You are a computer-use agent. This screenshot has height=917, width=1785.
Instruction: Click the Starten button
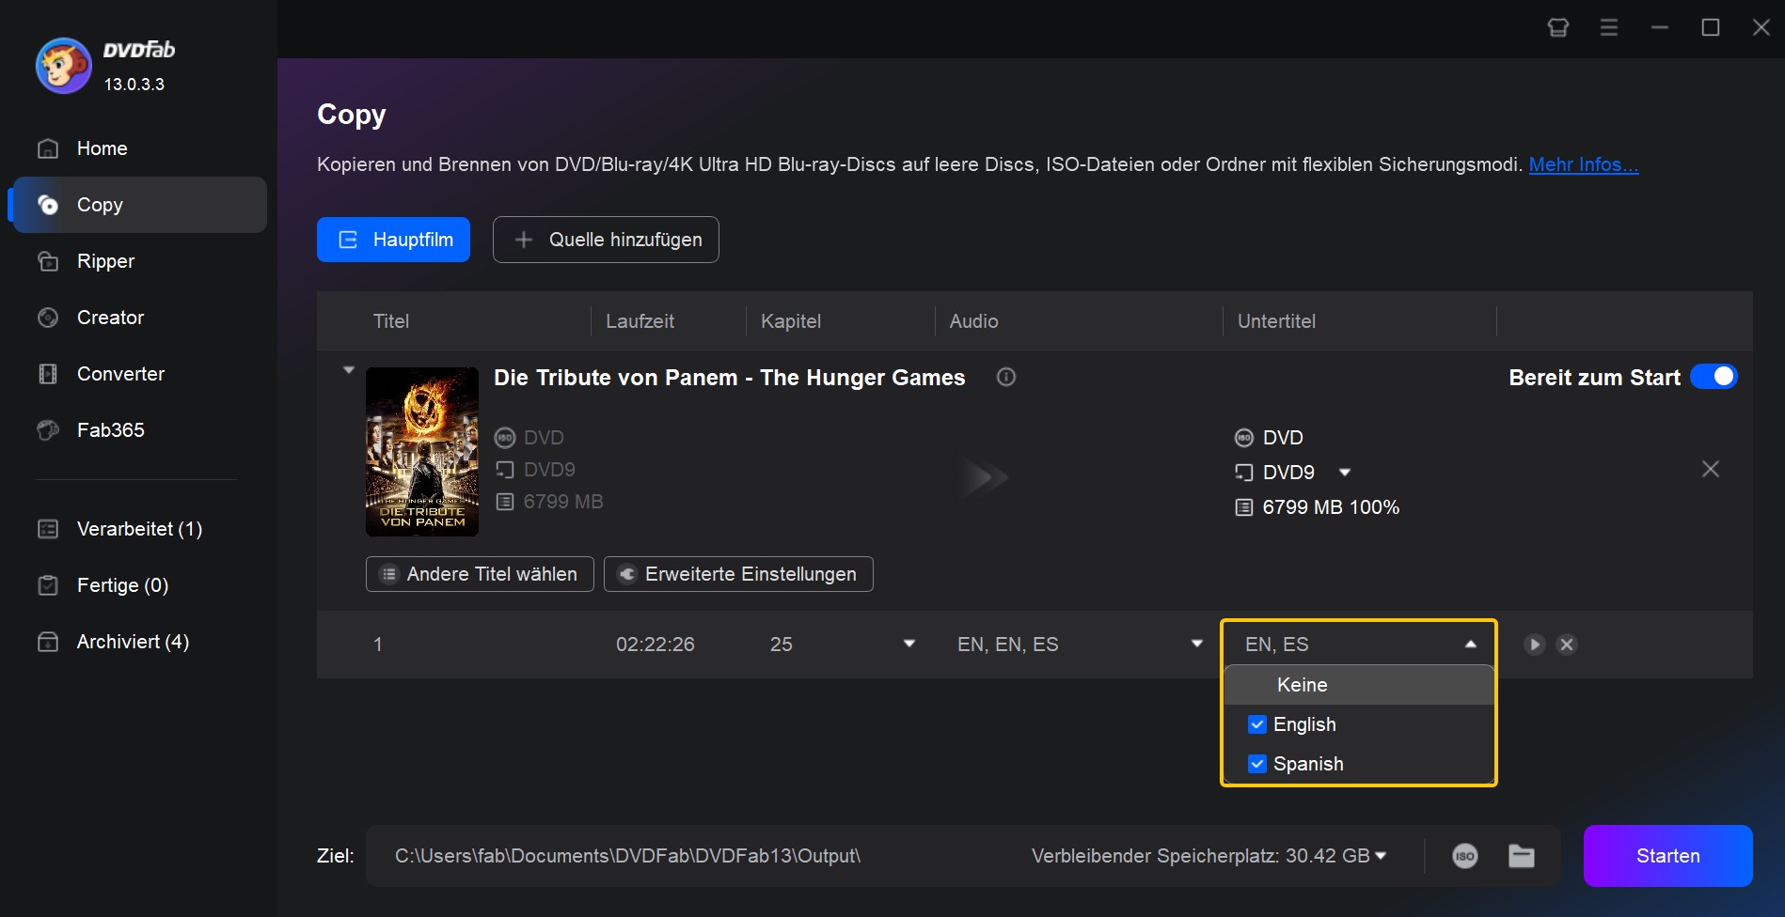[1667, 856]
